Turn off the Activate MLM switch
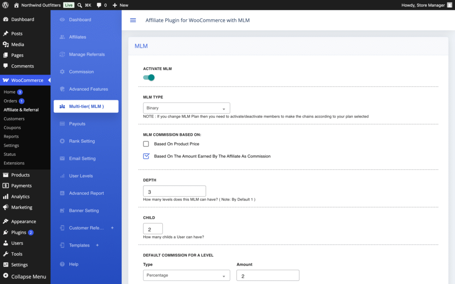Screen dimensions: 455x284 click(x=149, y=78)
